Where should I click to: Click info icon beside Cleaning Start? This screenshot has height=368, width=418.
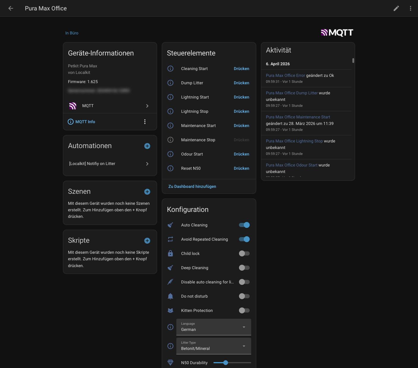(x=170, y=69)
